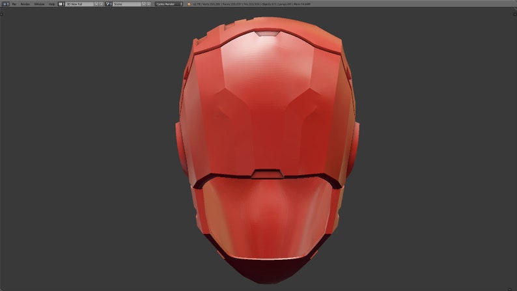Viewport: 517px width, 291px height.
Task: Delete the current scene with X button
Action: [149, 4]
